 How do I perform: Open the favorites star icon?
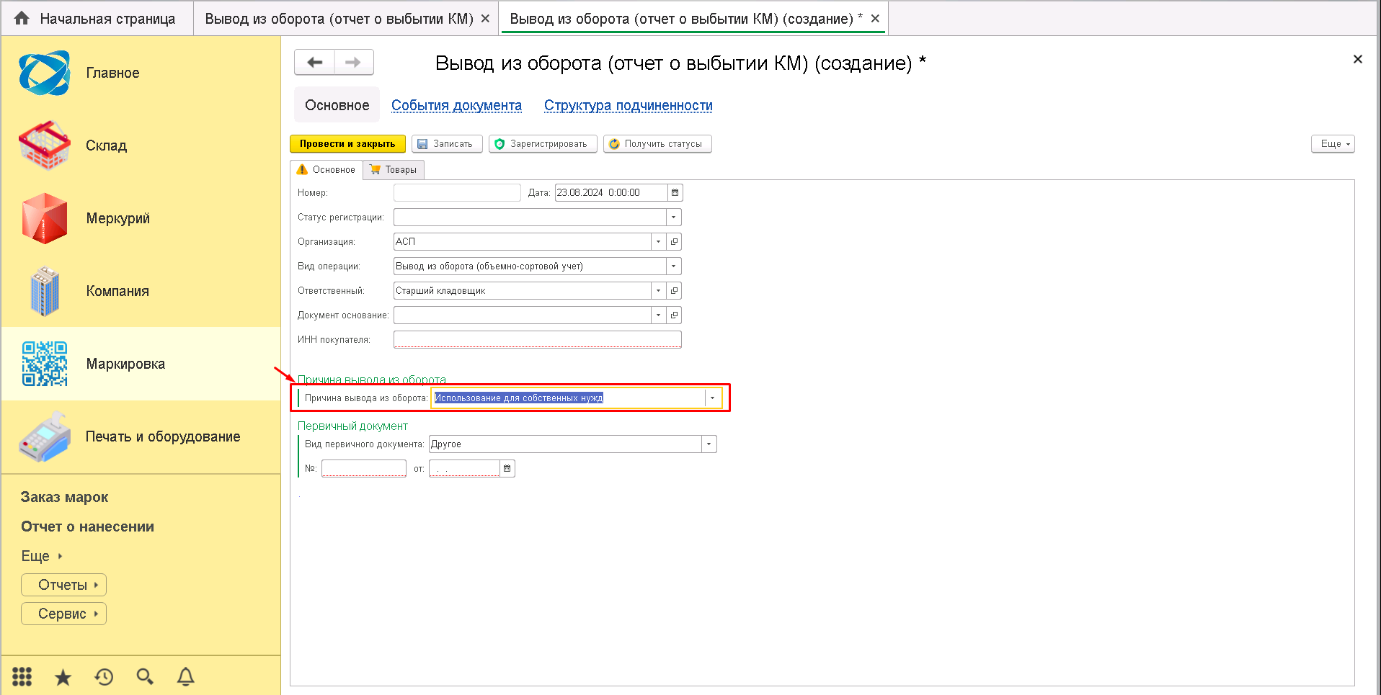pyautogui.click(x=63, y=677)
